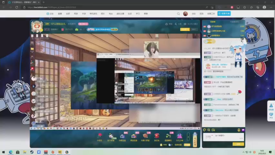Viewport: 275px width, 155px height.
Task: Open the 学习 category
Action: coord(138,14)
